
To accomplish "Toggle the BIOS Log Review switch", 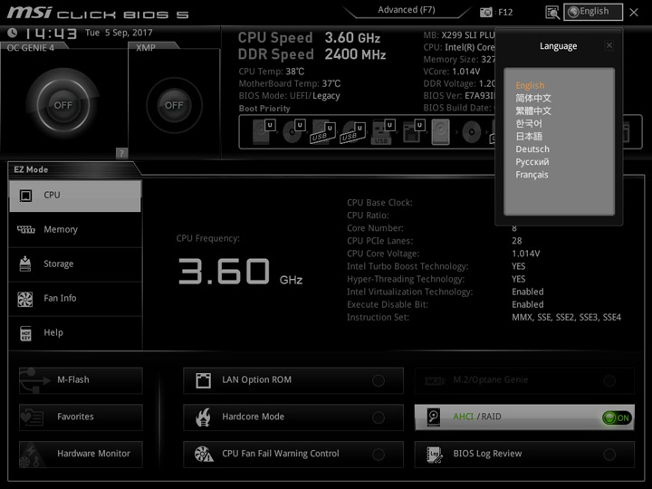I will [609, 454].
